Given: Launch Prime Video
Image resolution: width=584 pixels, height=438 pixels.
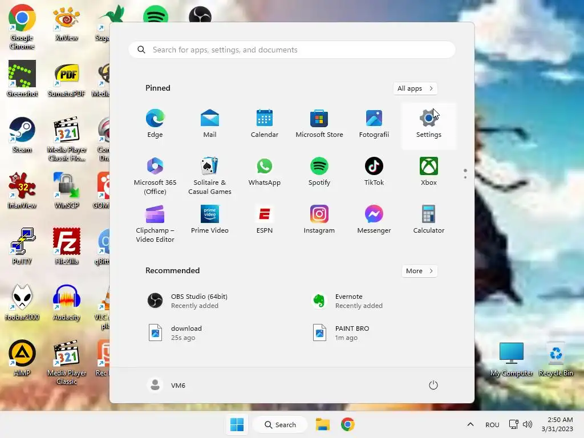Looking at the screenshot, I should pyautogui.click(x=210, y=220).
